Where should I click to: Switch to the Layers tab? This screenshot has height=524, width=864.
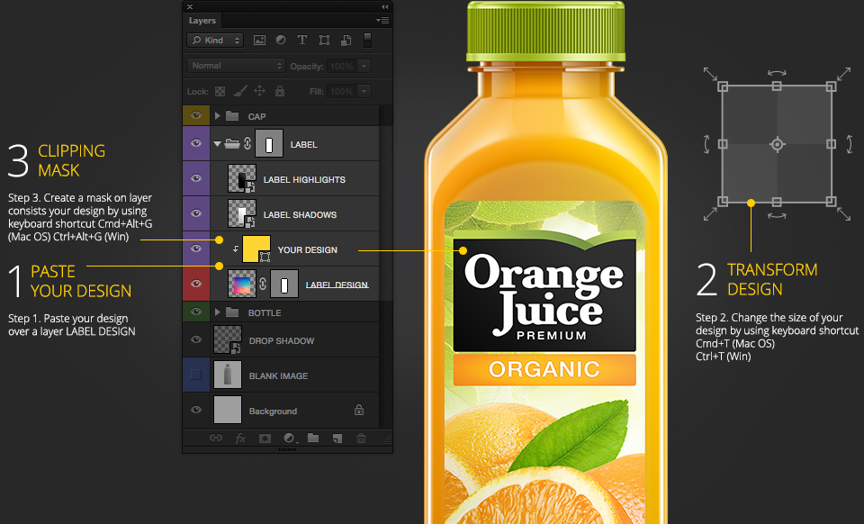[202, 21]
